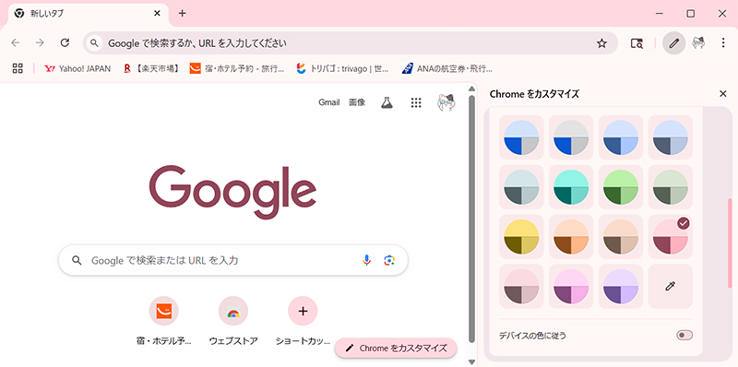This screenshot has height=367, width=738.
Task: Select the muted sage green swatch
Action: click(x=671, y=187)
